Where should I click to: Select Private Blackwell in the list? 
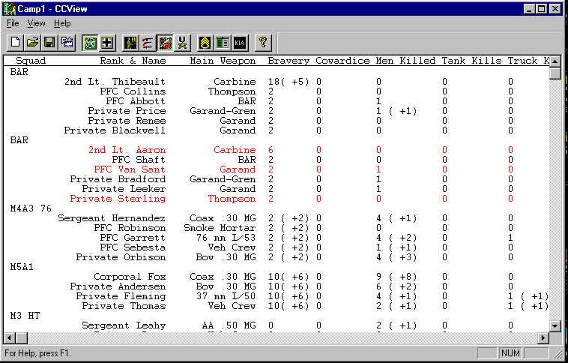coord(276,130)
